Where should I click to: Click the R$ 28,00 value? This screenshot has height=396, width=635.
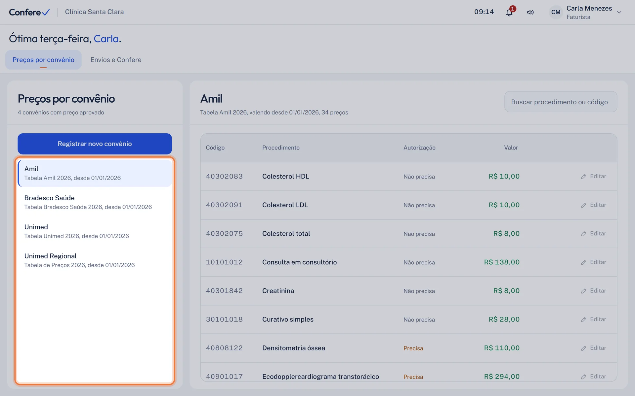pyautogui.click(x=504, y=319)
